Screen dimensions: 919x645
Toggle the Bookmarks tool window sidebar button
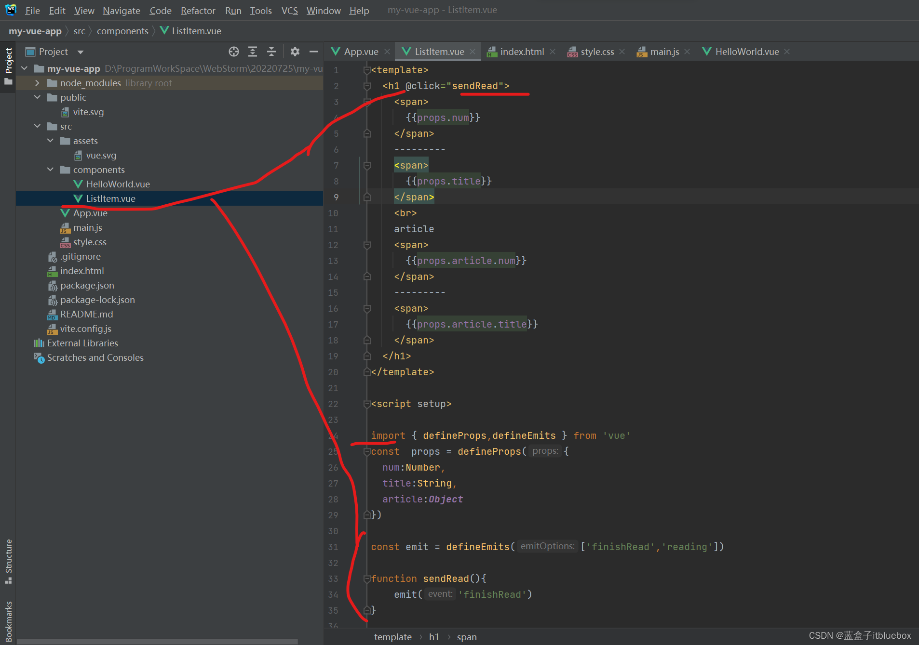pos(8,621)
